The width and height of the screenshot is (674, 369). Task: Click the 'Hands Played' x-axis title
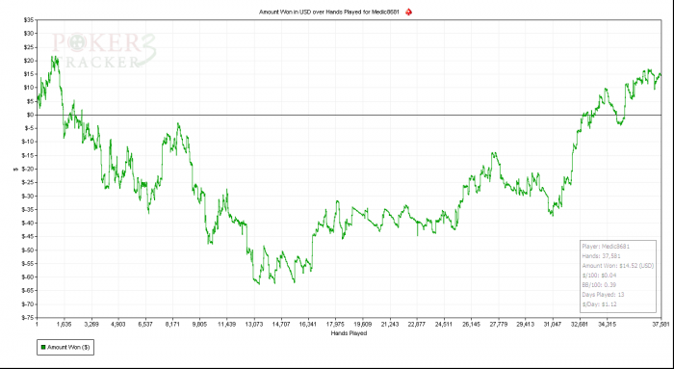click(x=349, y=333)
